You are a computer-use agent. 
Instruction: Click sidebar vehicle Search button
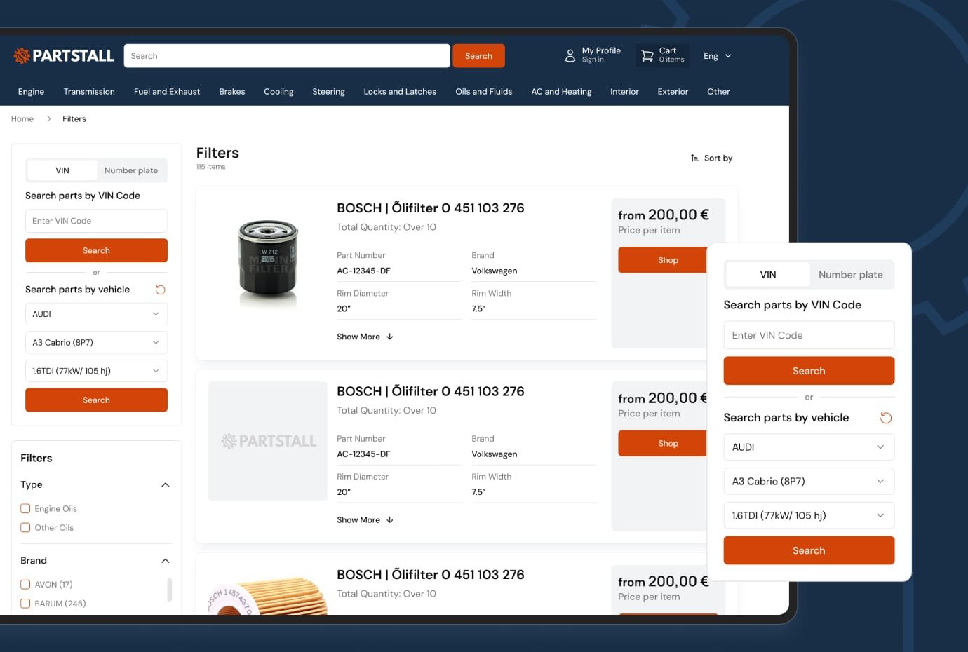(96, 400)
